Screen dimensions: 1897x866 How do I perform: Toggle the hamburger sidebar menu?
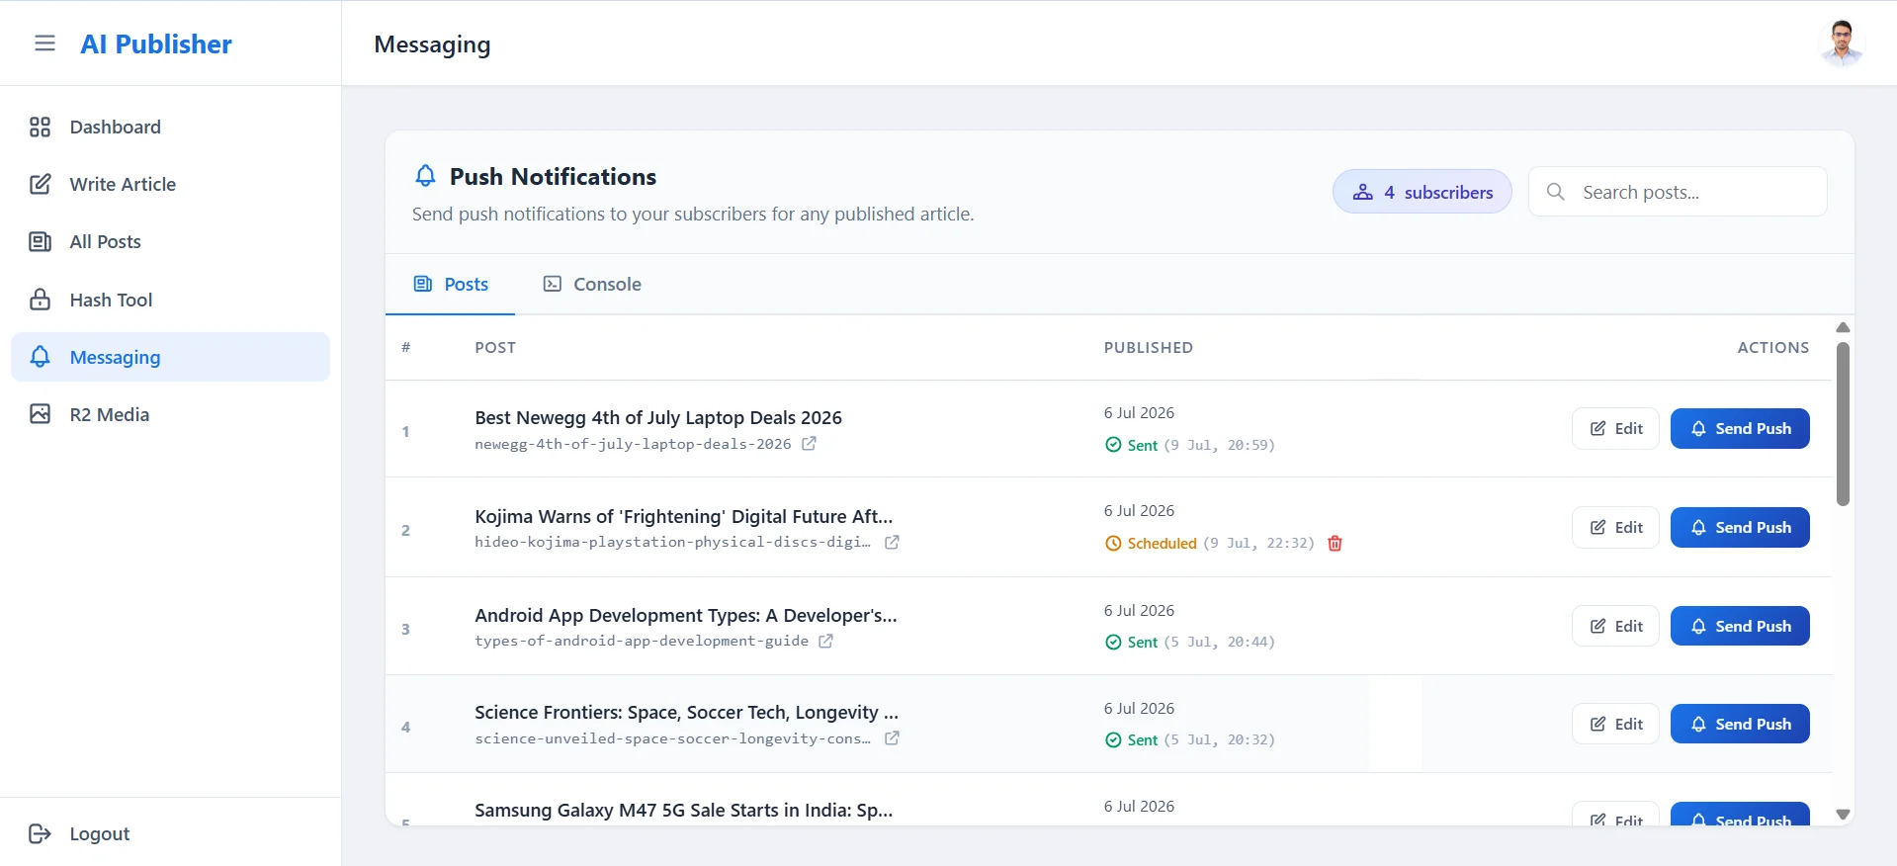[44, 43]
